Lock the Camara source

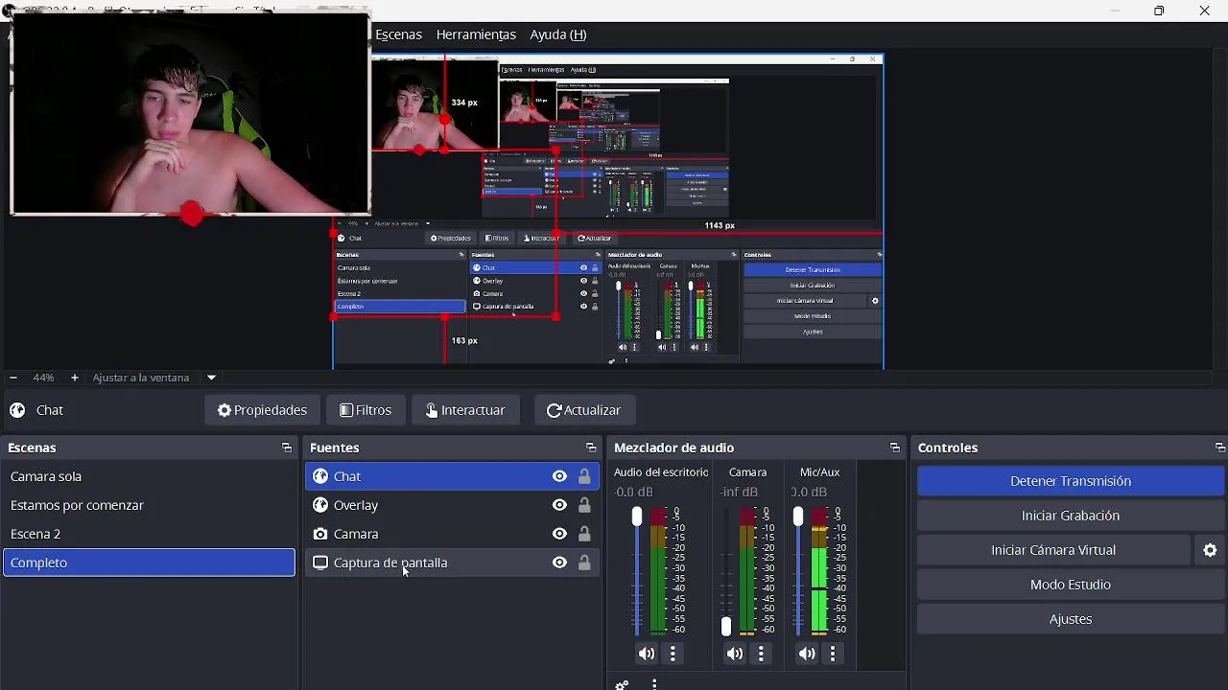point(584,534)
